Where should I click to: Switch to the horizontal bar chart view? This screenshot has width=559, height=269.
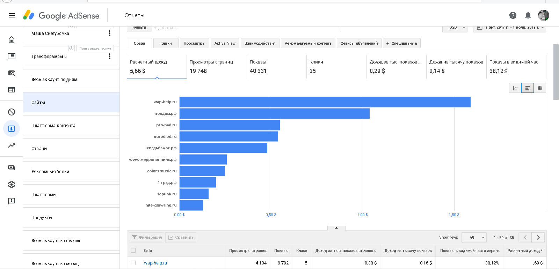[x=528, y=88]
